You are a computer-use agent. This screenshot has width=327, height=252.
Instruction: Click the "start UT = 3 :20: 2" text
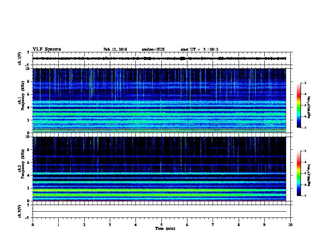[199, 49]
